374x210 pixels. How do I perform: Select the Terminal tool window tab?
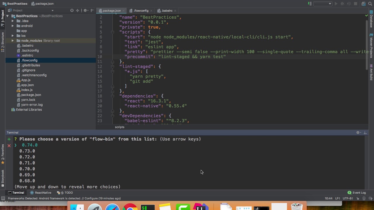click(x=16, y=192)
